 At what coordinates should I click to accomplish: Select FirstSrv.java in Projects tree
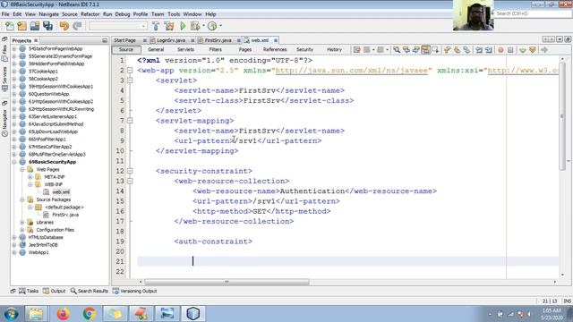(x=65, y=215)
